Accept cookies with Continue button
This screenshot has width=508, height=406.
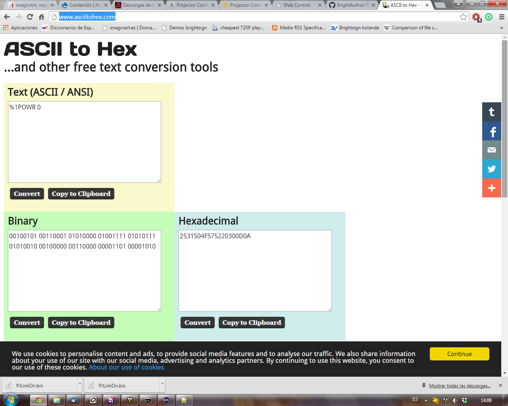(460, 354)
